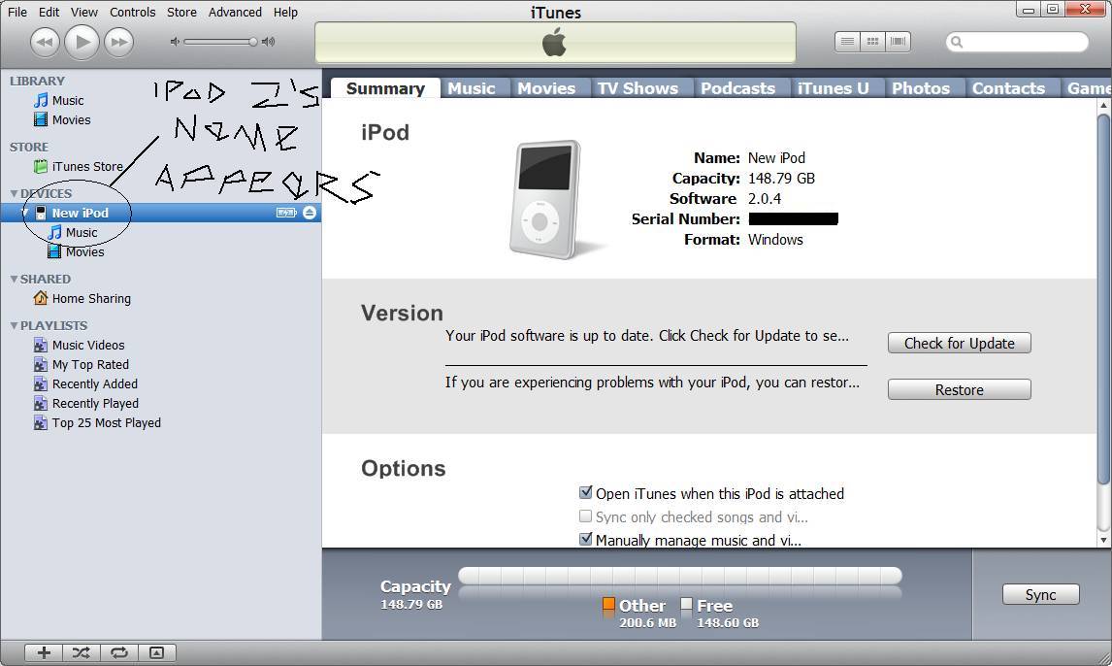Switch to list view
Image resolution: width=1112 pixels, height=666 pixels.
coord(847,42)
